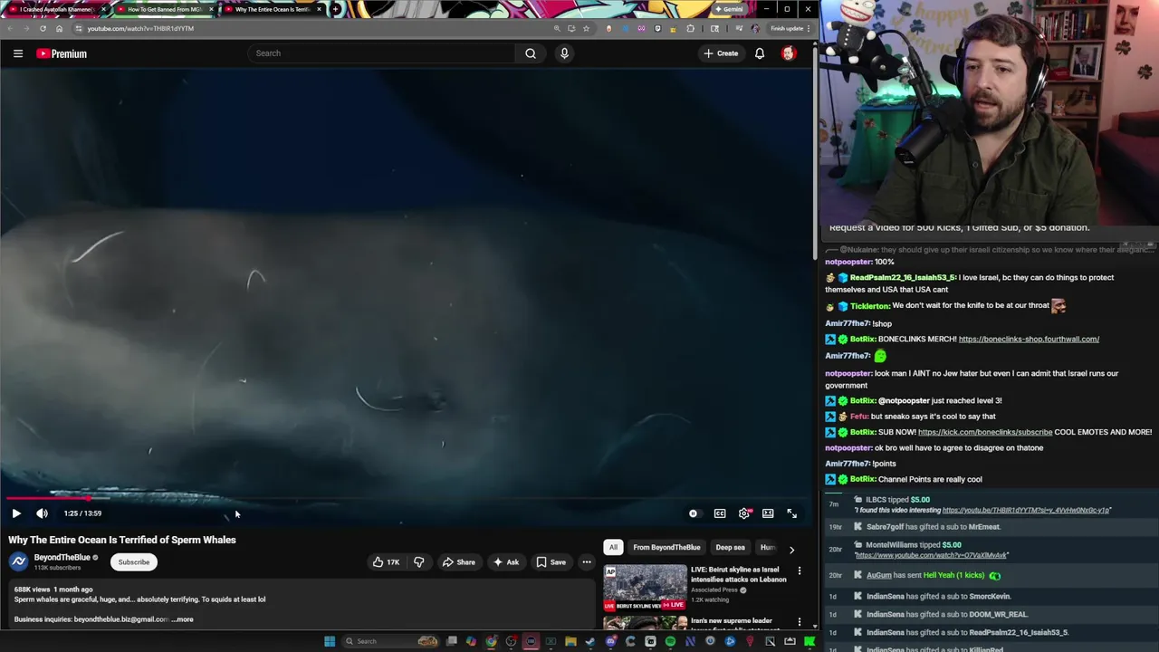Start voice search with the microphone icon
Screen dimensions: 1159x652
[564, 53]
